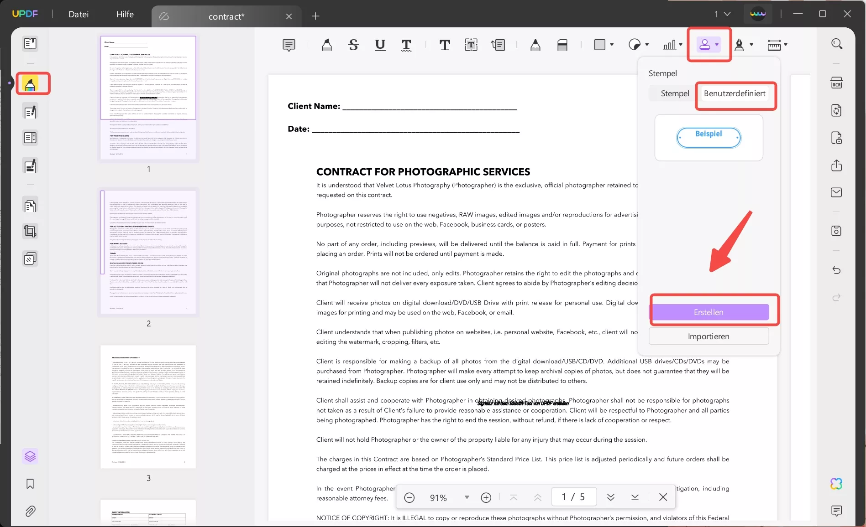Select the text comment T tool
This screenshot has height=527, width=866.
click(x=445, y=45)
